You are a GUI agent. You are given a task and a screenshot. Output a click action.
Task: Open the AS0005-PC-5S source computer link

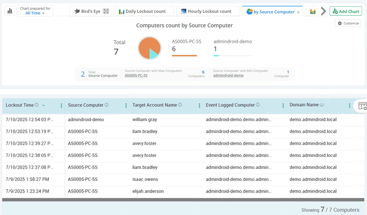click(136, 76)
